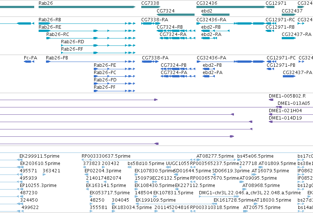Open the AT08277.5prime EST
The width and height of the screenshot is (313, 213).
click(216, 160)
